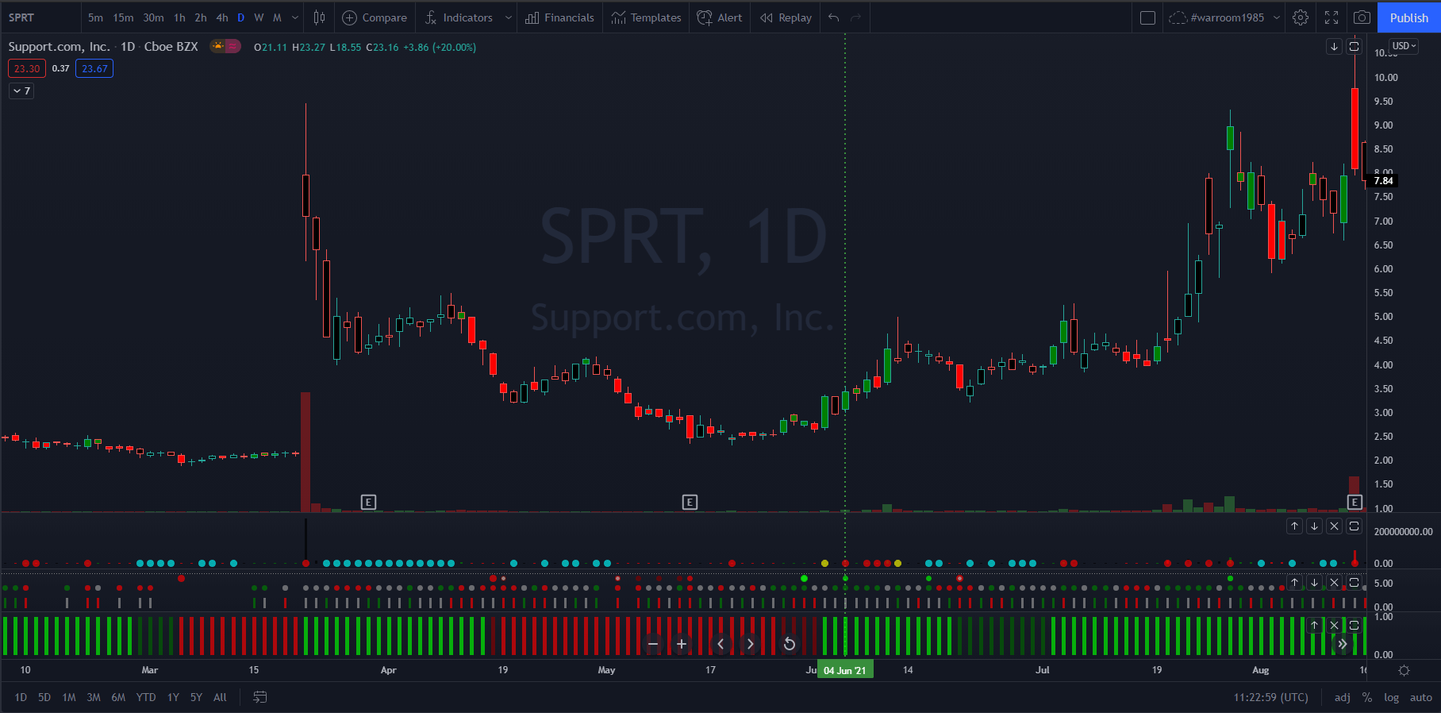Enter fullscreen mode
The height and width of the screenshot is (713, 1441).
click(x=1331, y=17)
